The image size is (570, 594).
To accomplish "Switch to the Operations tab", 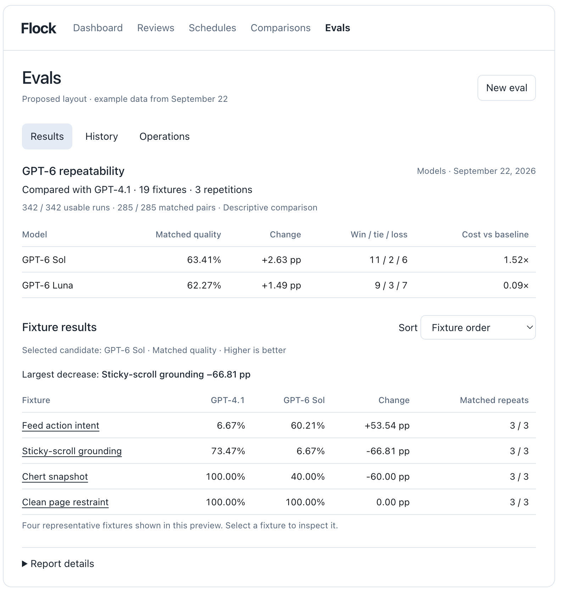I will tap(164, 136).
